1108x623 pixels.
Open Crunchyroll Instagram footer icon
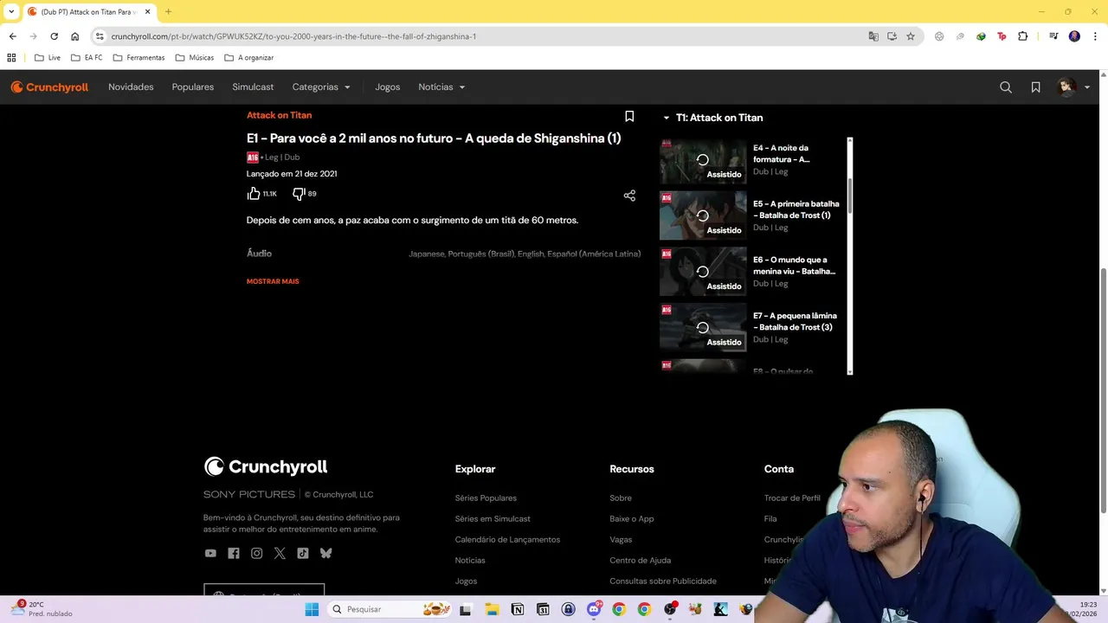[x=256, y=553]
